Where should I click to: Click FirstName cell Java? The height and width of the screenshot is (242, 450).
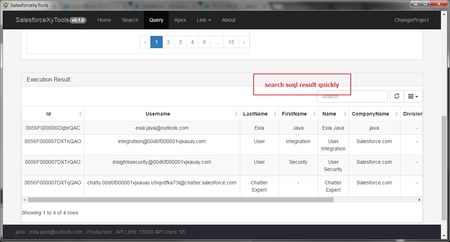pos(298,128)
